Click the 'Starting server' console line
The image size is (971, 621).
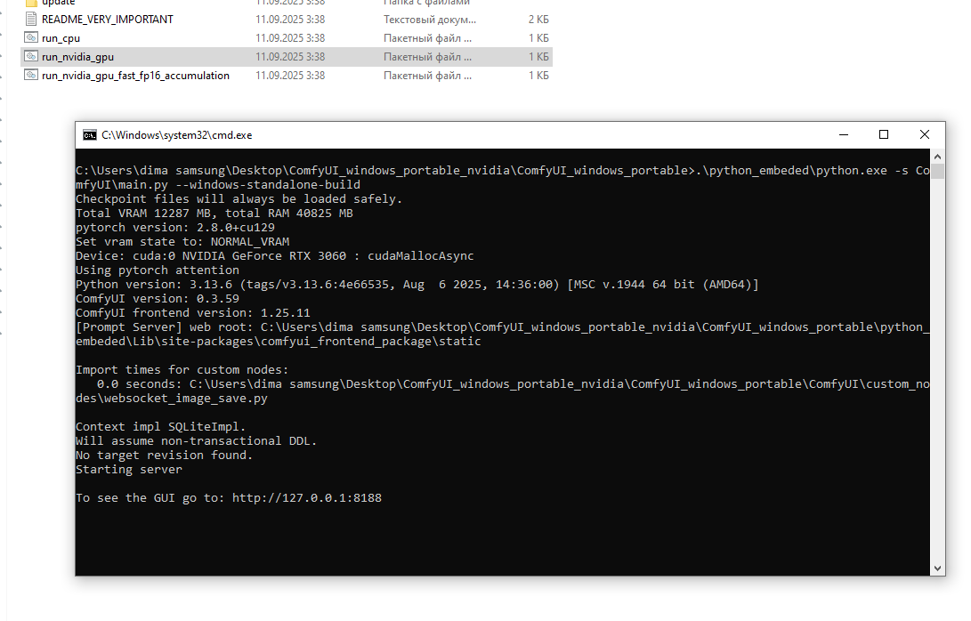(129, 470)
